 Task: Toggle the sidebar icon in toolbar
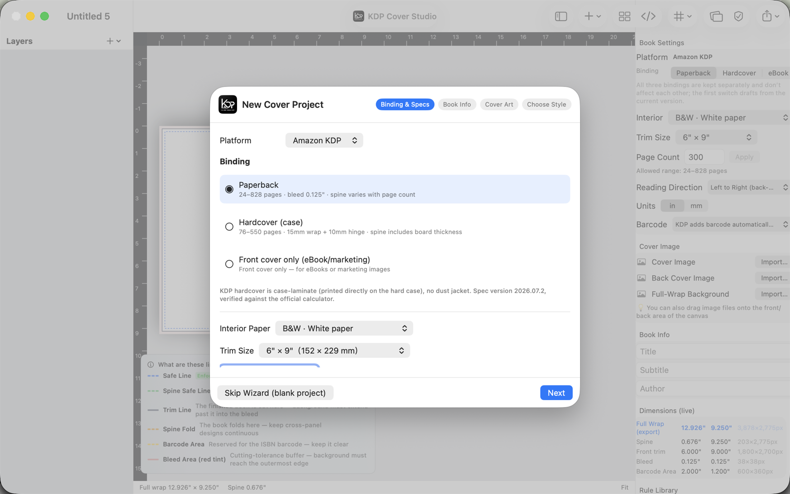561,16
